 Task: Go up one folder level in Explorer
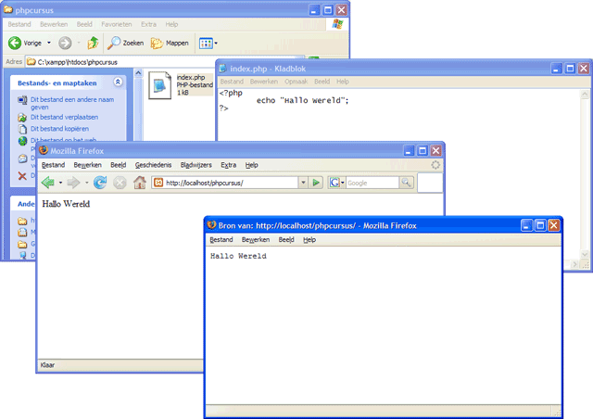coord(93,44)
